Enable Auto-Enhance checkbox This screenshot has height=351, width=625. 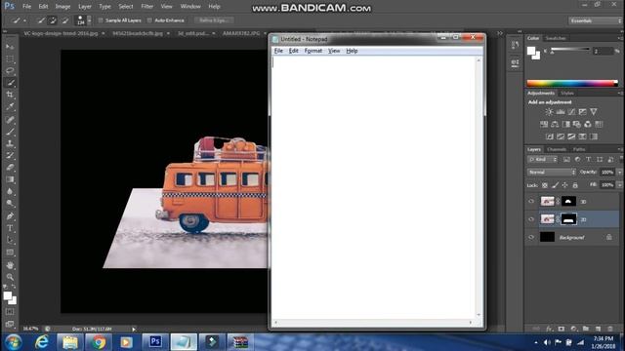(149, 20)
